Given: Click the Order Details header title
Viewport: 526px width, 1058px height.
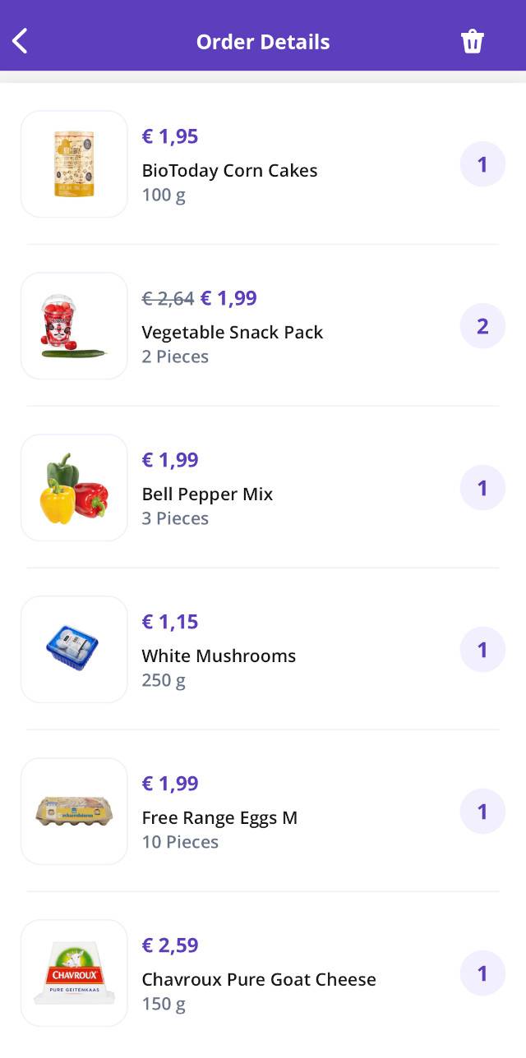Looking at the screenshot, I should coord(263,42).
